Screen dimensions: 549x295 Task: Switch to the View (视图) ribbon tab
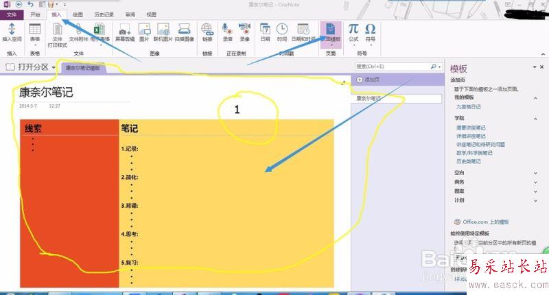tap(151, 14)
